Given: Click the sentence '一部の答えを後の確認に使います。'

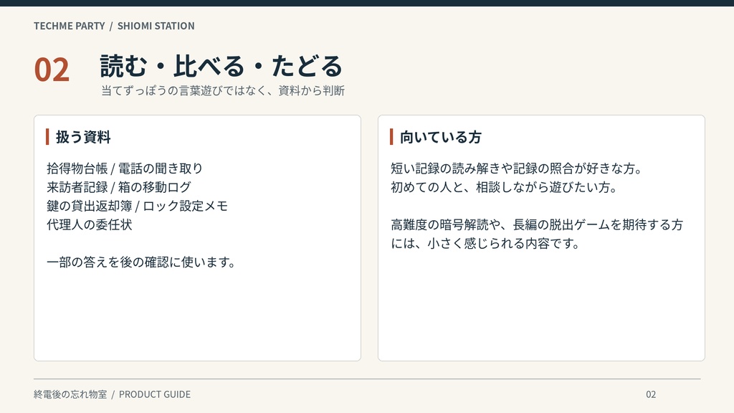Looking at the screenshot, I should click(x=141, y=262).
